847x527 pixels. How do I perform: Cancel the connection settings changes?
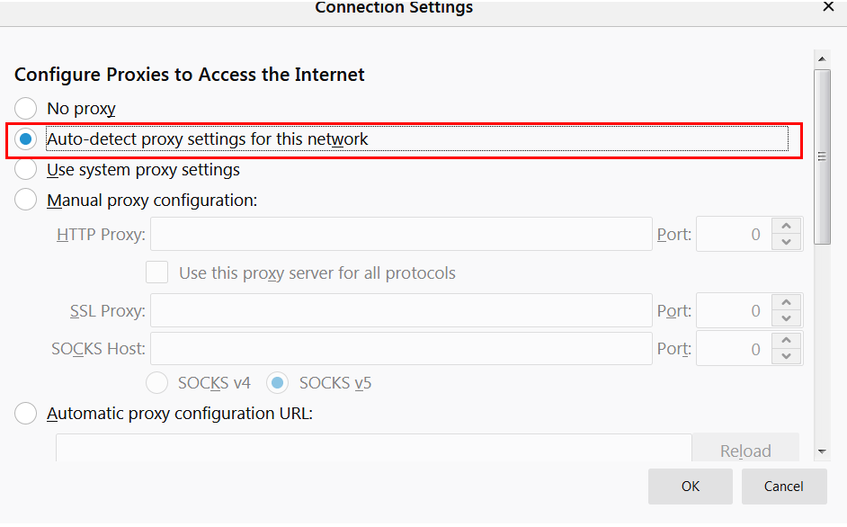tap(783, 487)
